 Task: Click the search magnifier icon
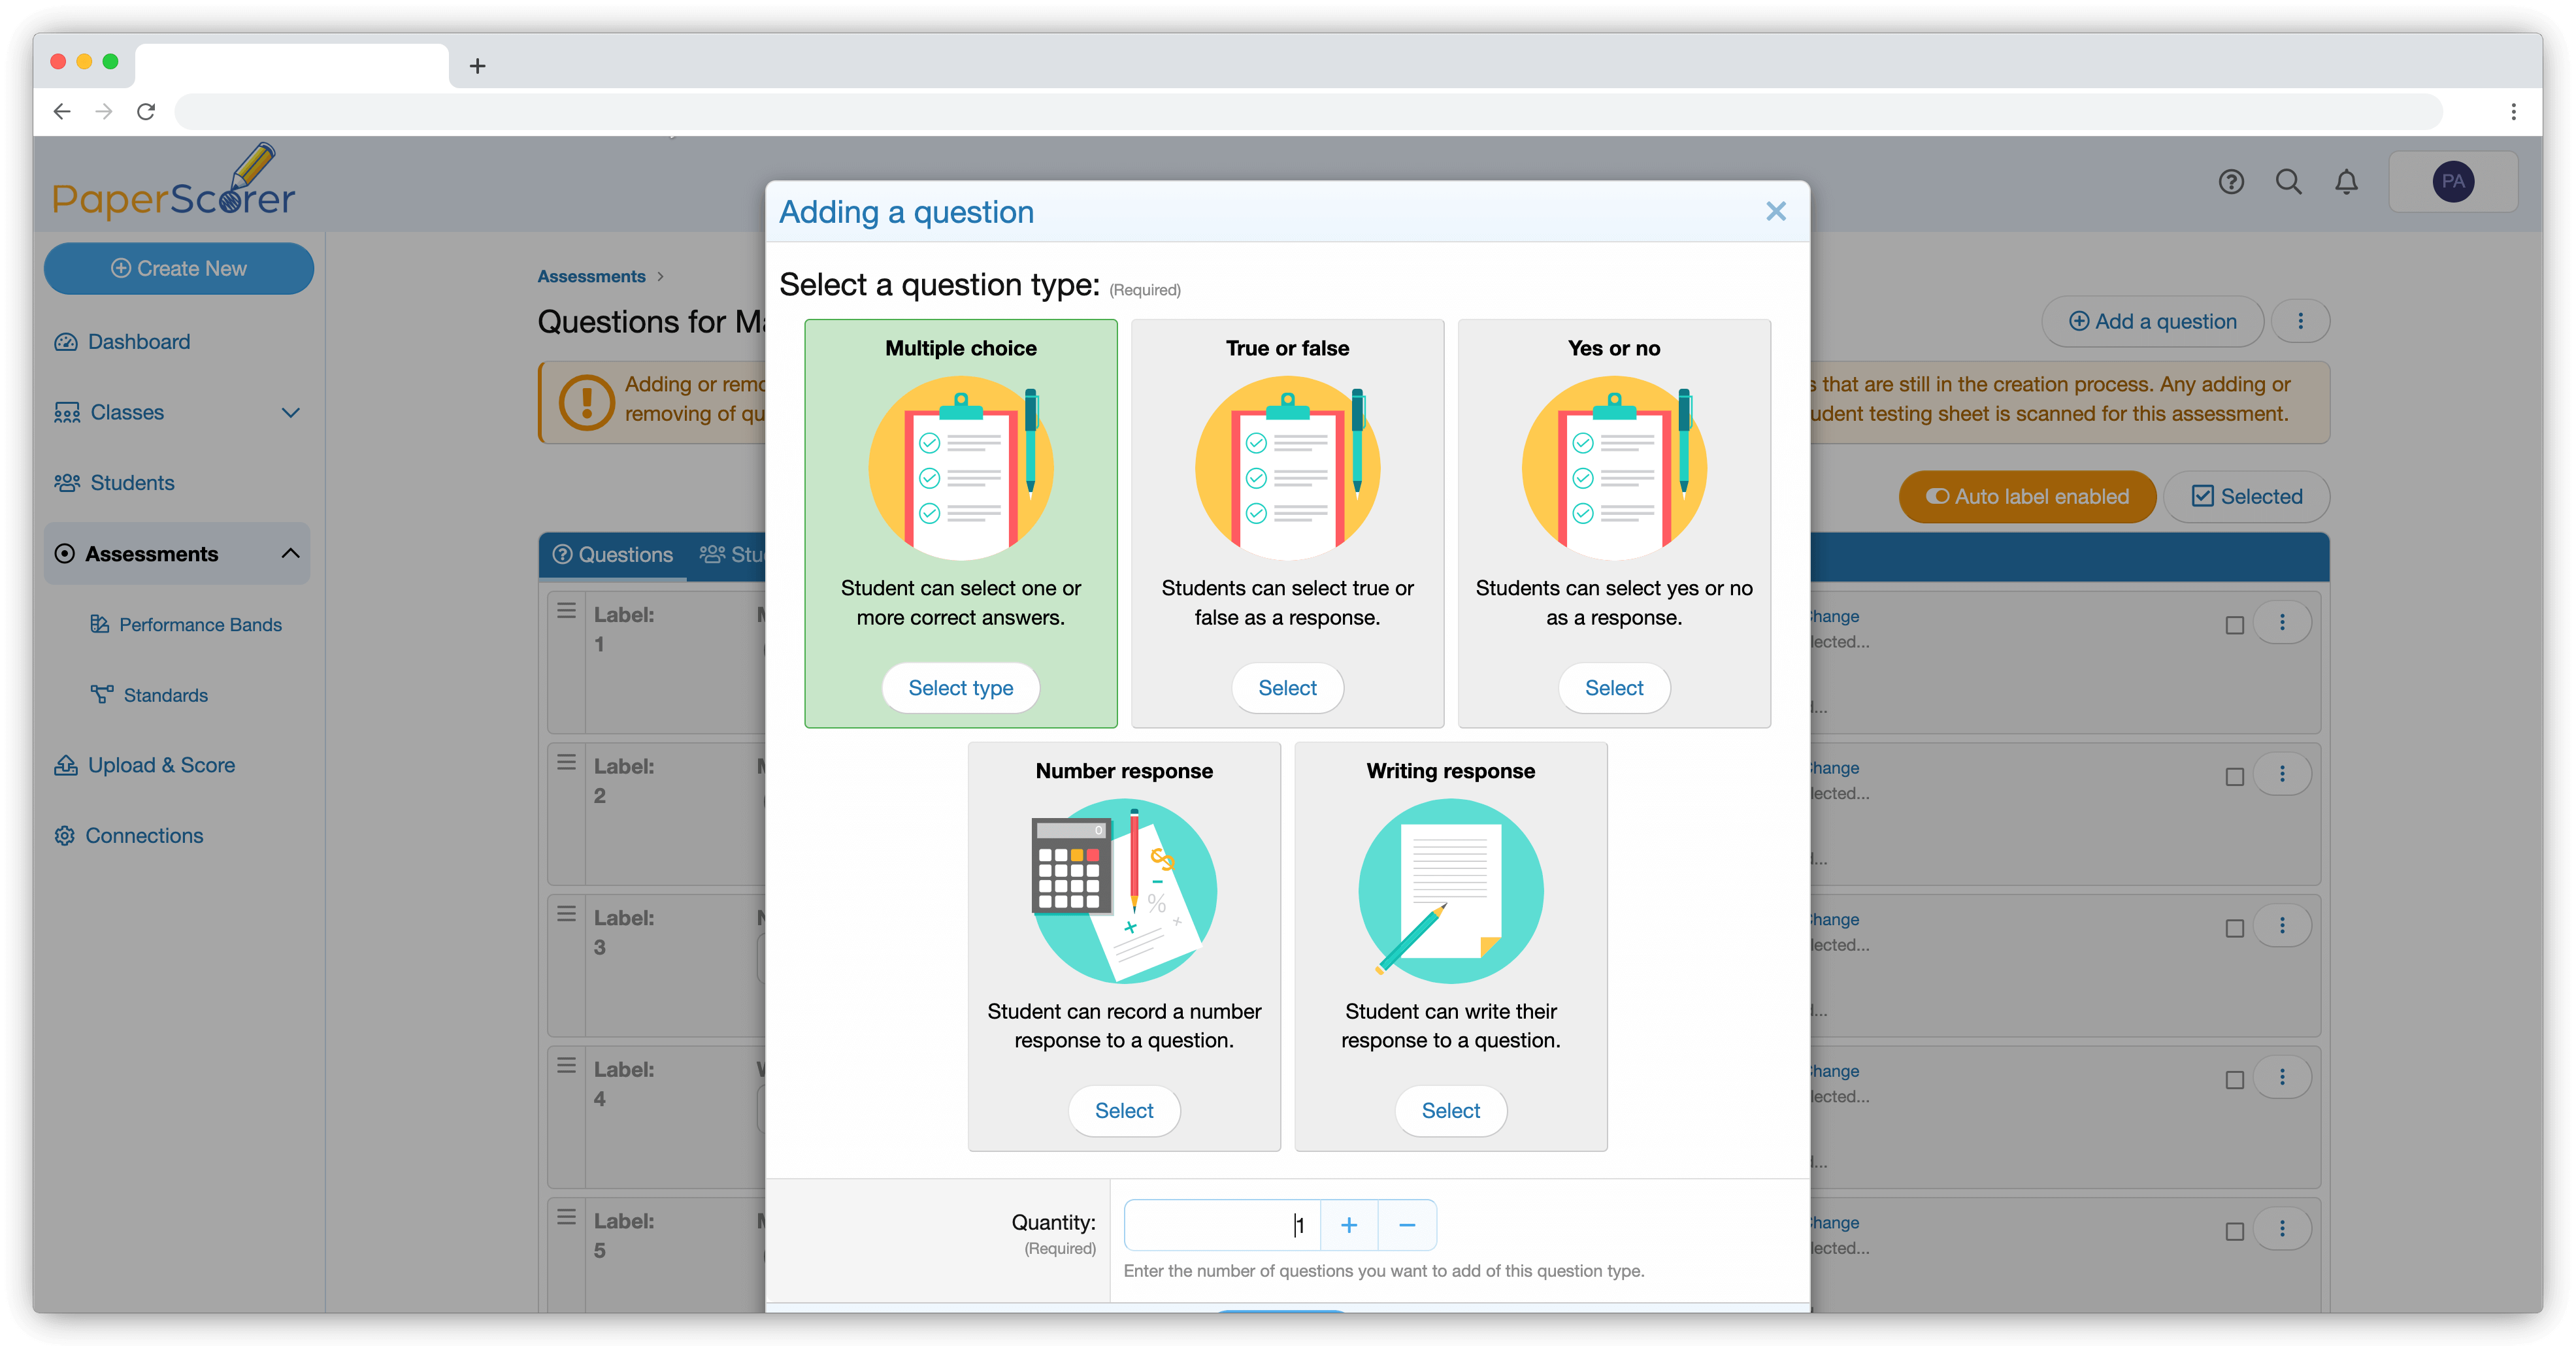tap(2289, 182)
